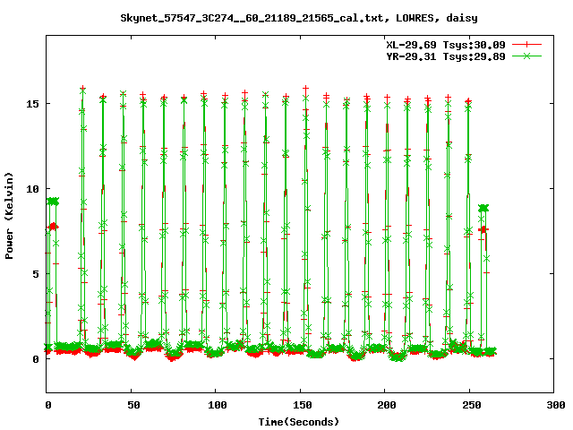Select the YR-29.31 Tsys:29.89 legend label

coord(446,56)
